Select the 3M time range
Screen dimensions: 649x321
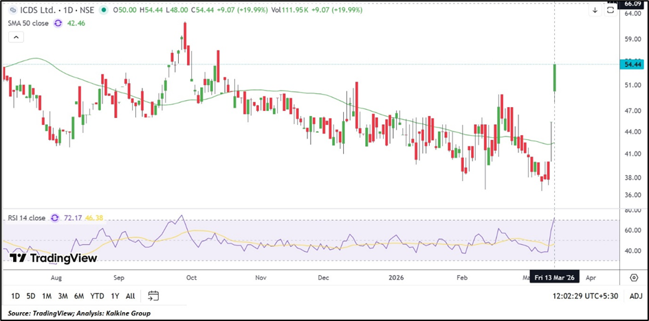tap(63, 296)
